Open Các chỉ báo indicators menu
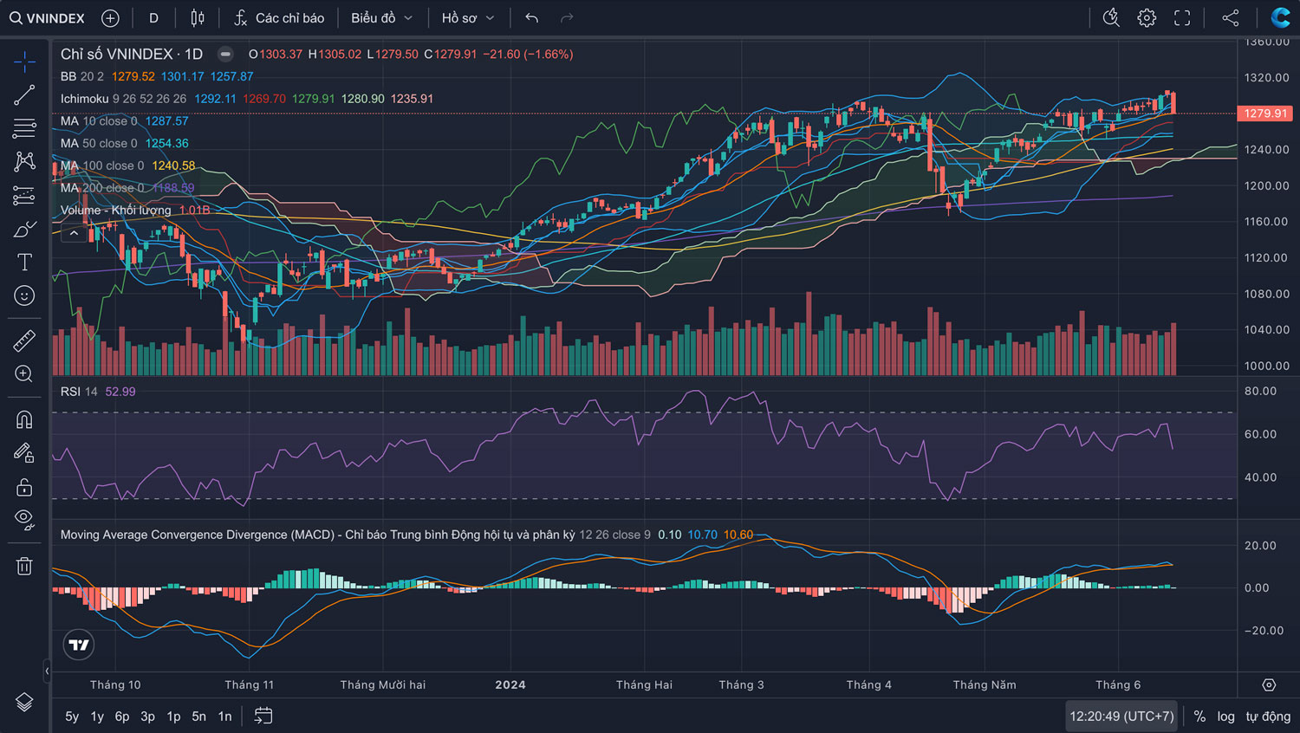1300x733 pixels. pyautogui.click(x=279, y=18)
